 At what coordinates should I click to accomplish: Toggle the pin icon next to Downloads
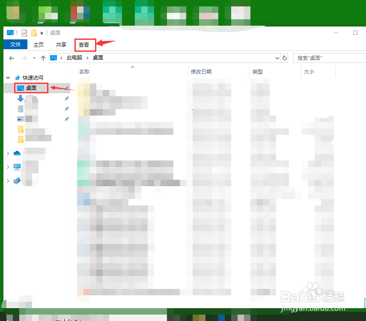click(67, 98)
